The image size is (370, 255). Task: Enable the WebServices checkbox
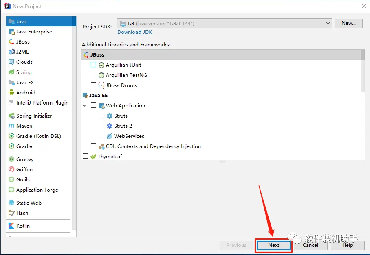(101, 135)
